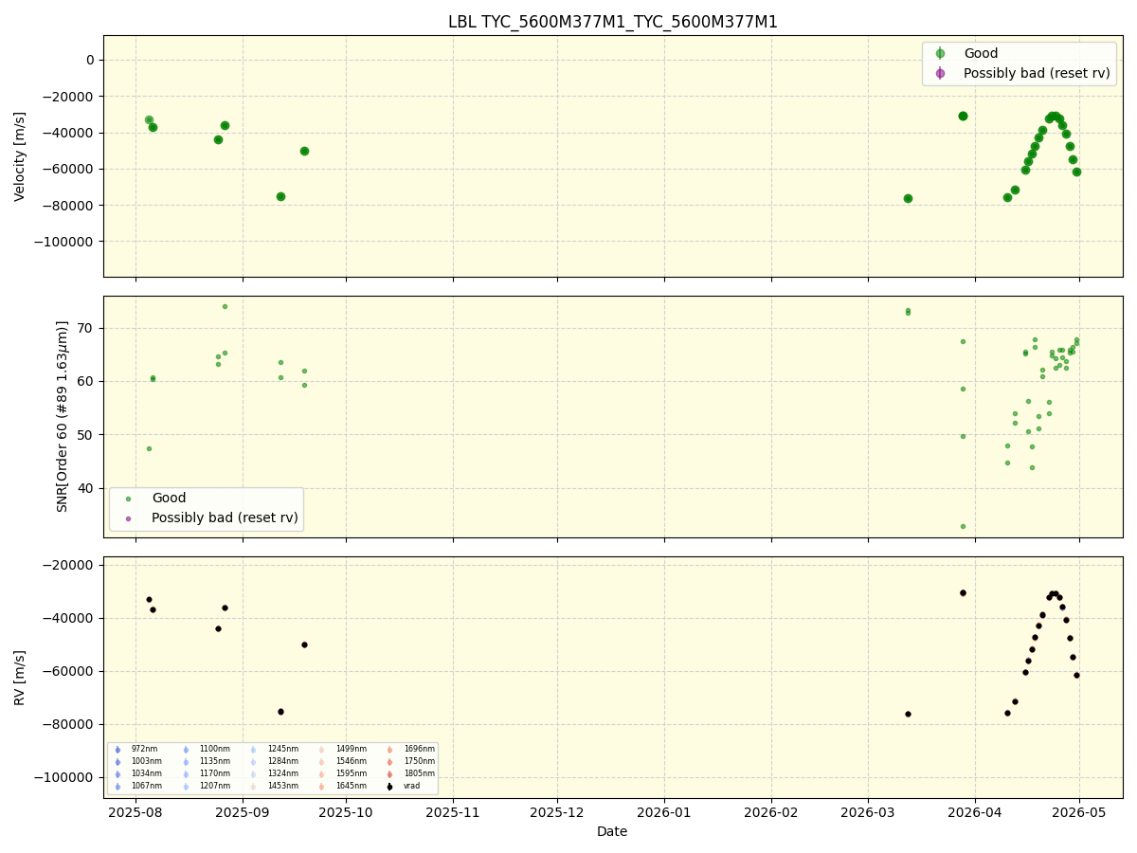
Task: Click the 1499nm legend marker
Action: [x=321, y=750]
